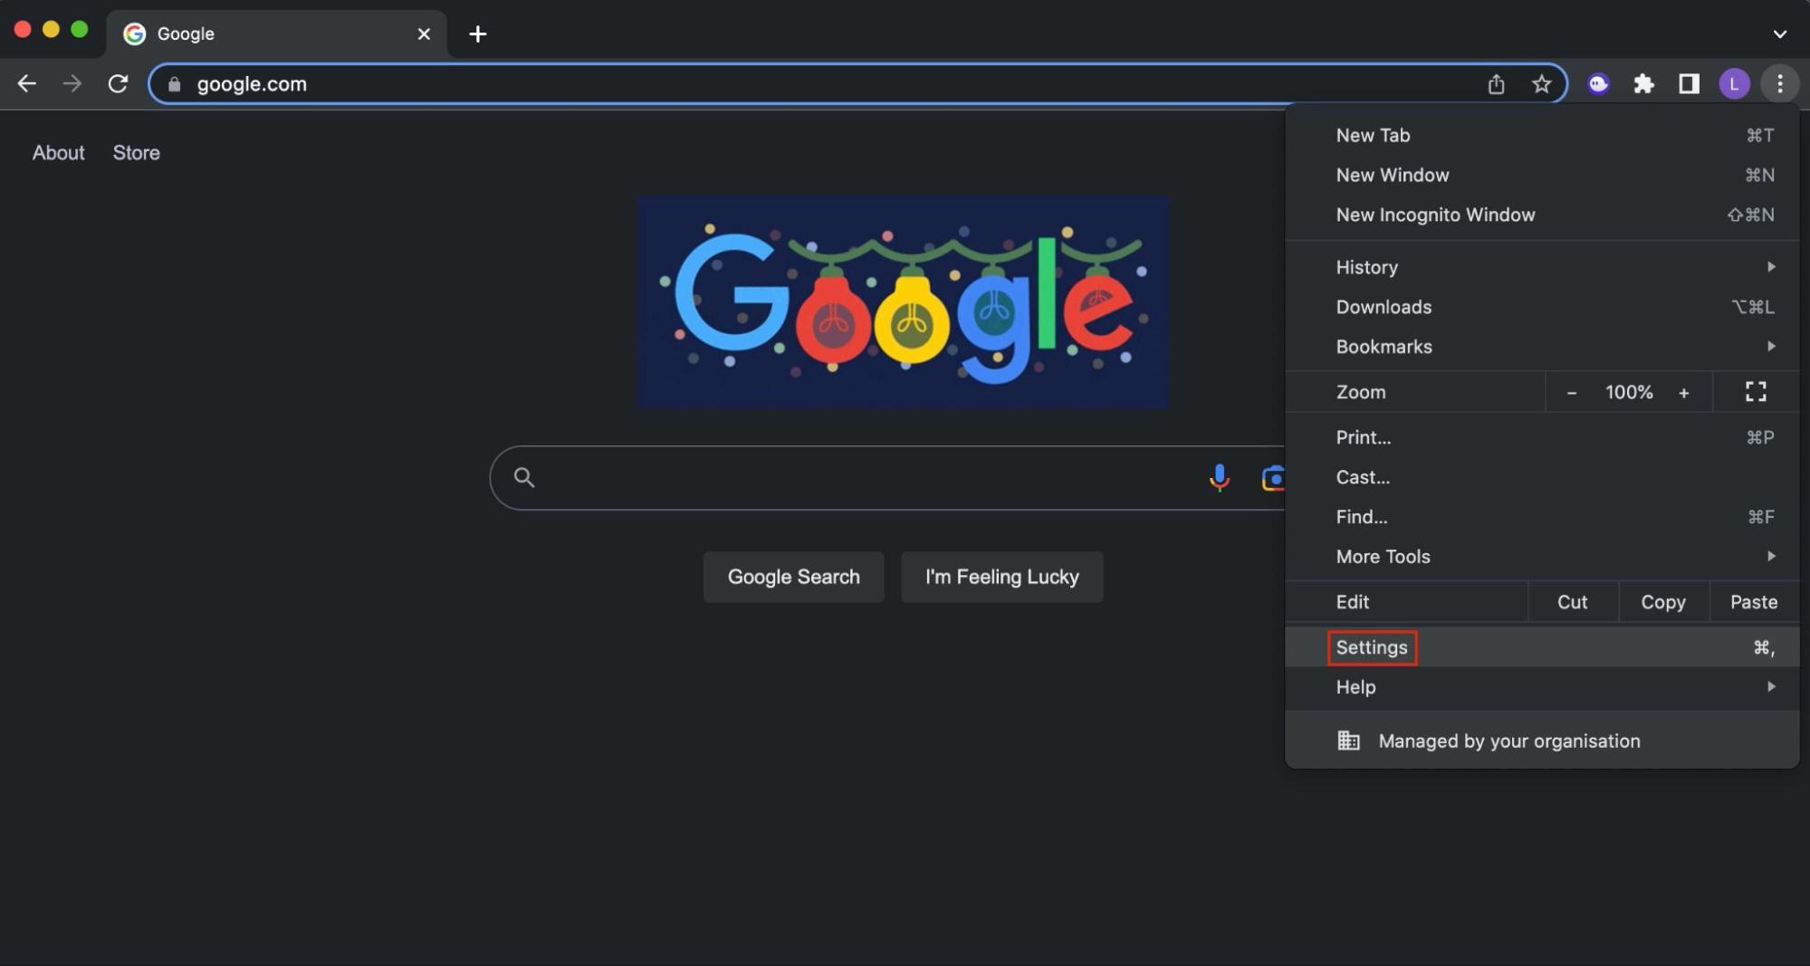1810x966 pixels.
Task: Expand the Bookmarks submenu
Action: 1541,346
